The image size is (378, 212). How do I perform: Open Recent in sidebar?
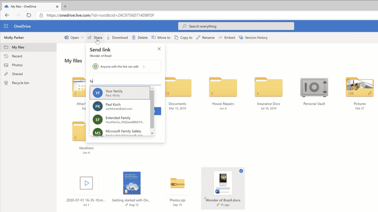28,56
